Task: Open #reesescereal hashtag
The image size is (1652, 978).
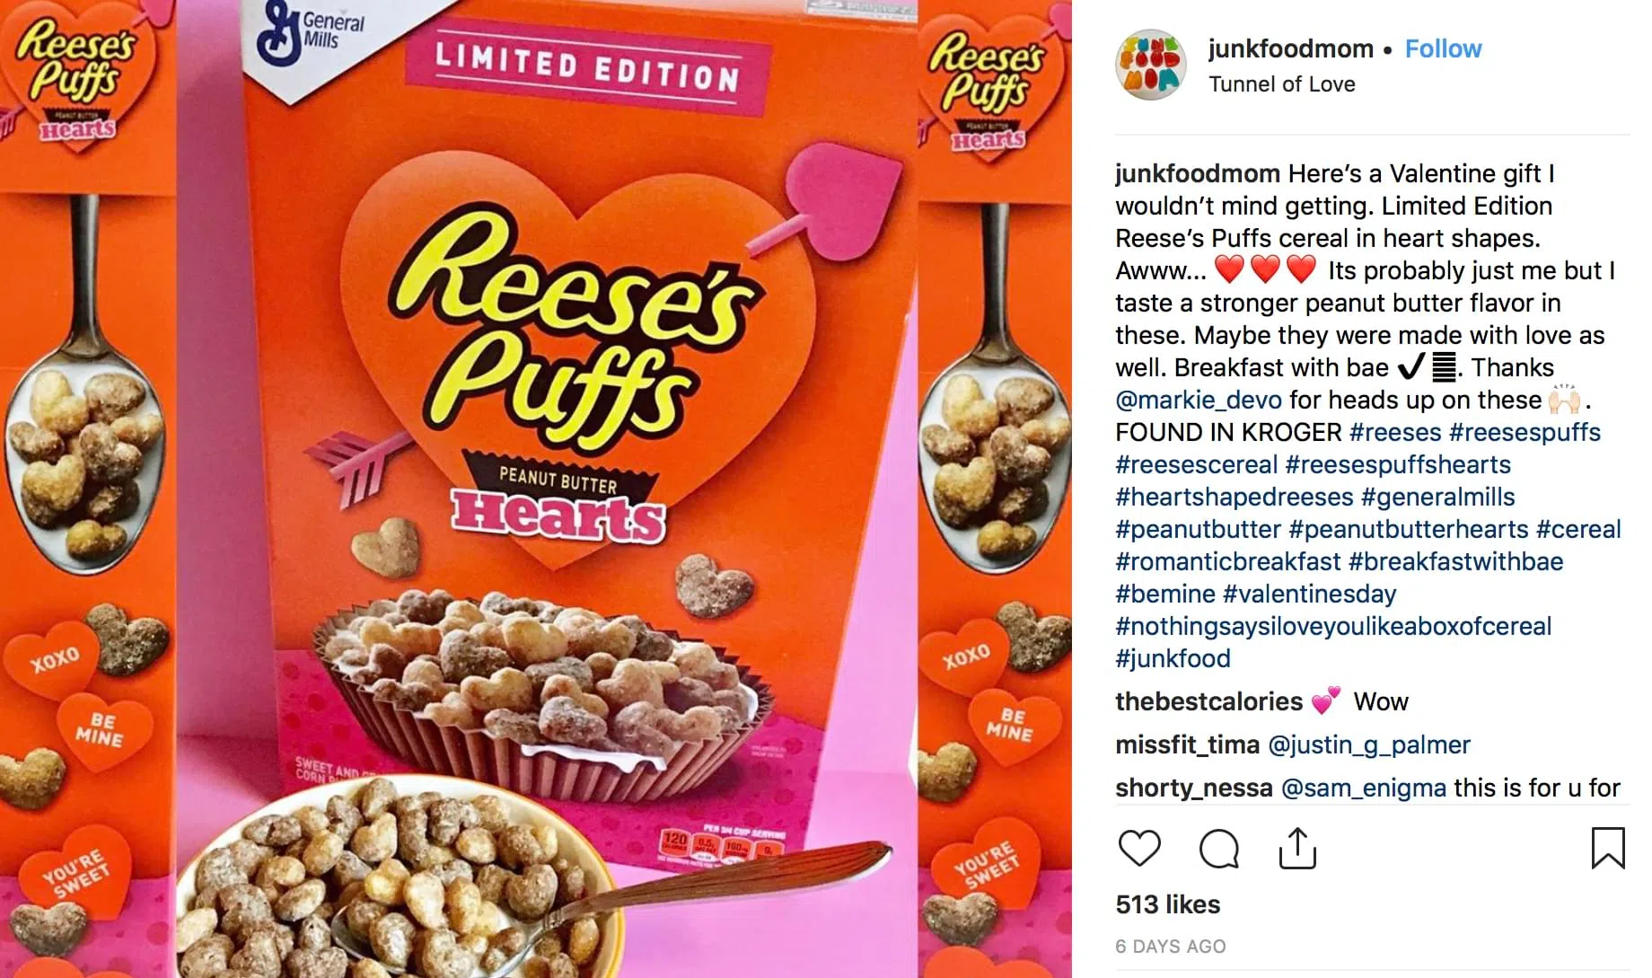Action: pyautogui.click(x=1196, y=464)
